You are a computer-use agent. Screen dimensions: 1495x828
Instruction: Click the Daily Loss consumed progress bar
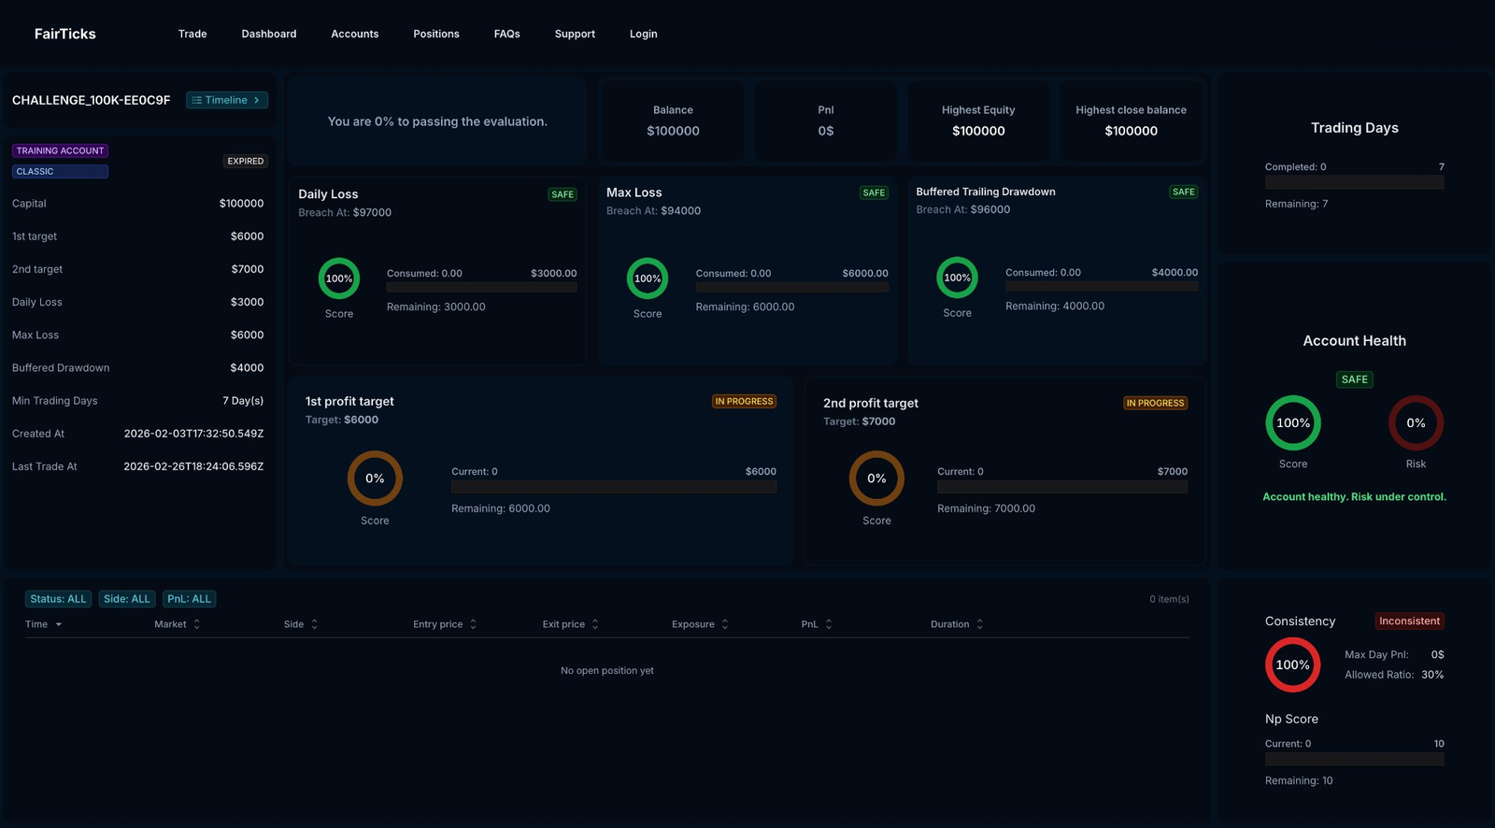(482, 288)
